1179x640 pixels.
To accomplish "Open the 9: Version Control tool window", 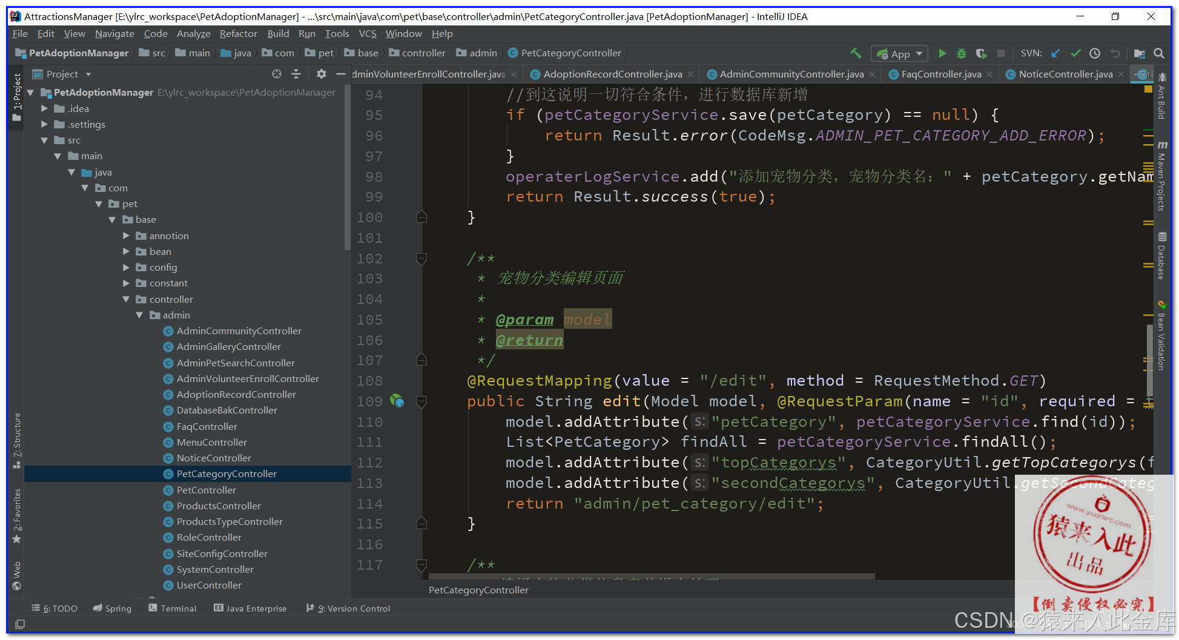I will pos(348,609).
